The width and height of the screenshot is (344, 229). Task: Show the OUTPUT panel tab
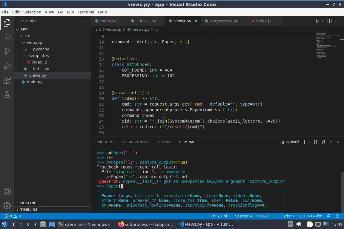[164, 142]
